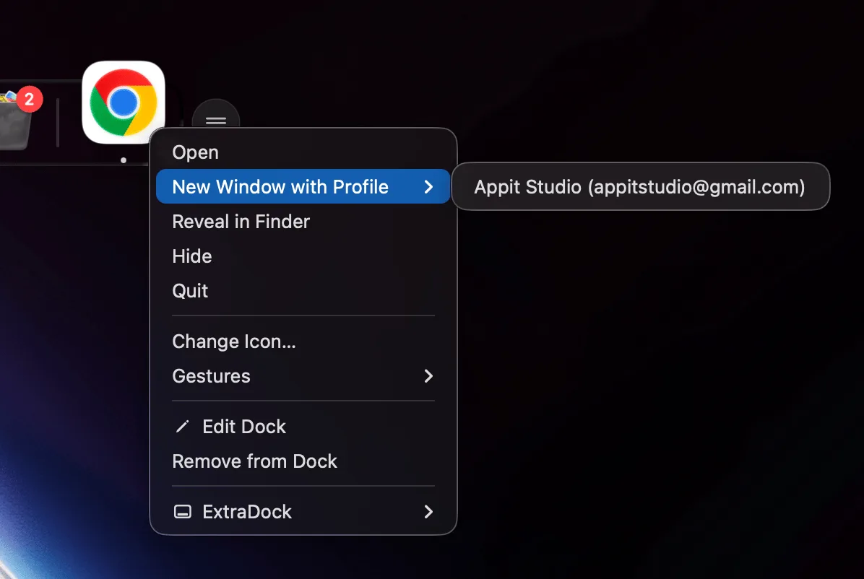Expand the Gestures chevron arrow

pos(428,375)
